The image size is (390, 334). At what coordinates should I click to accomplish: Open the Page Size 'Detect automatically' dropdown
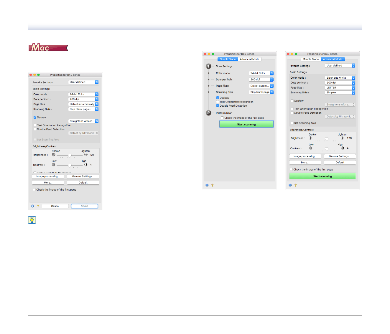point(83,104)
